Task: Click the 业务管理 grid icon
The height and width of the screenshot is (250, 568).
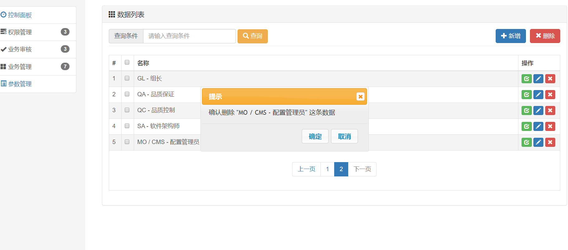Action: 3,66
